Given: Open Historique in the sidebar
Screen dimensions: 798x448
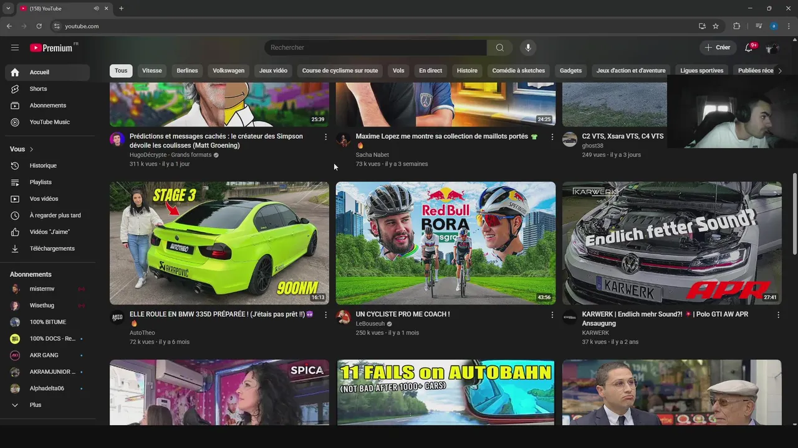Looking at the screenshot, I should tap(47, 166).
